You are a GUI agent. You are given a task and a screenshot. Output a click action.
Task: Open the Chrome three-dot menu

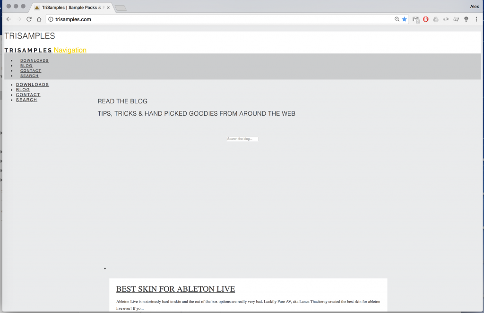tap(476, 19)
